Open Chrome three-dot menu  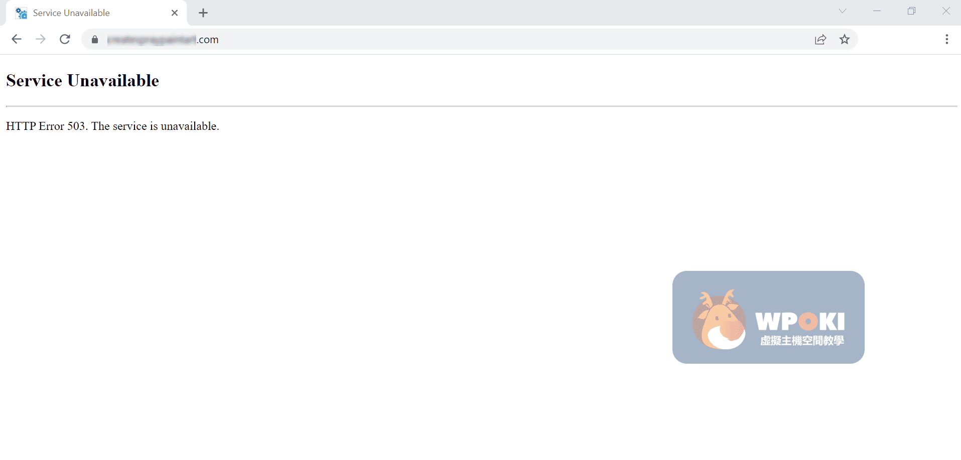pos(946,39)
